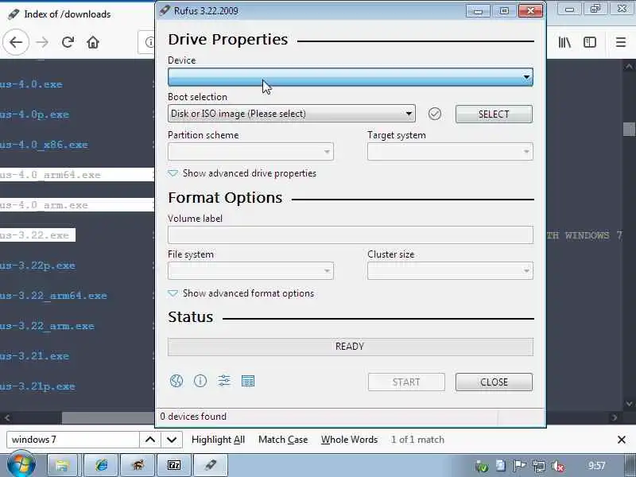The height and width of the screenshot is (477, 636).
Task: Toggle Whole Words in find bar
Action: pyautogui.click(x=349, y=440)
